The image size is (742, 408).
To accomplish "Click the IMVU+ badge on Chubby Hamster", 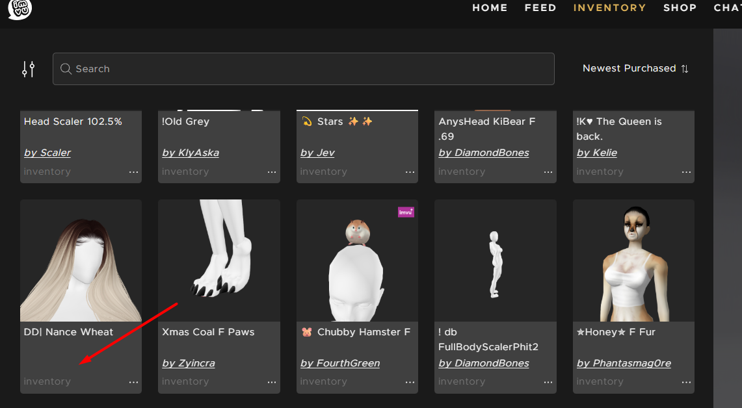I will (x=406, y=212).
